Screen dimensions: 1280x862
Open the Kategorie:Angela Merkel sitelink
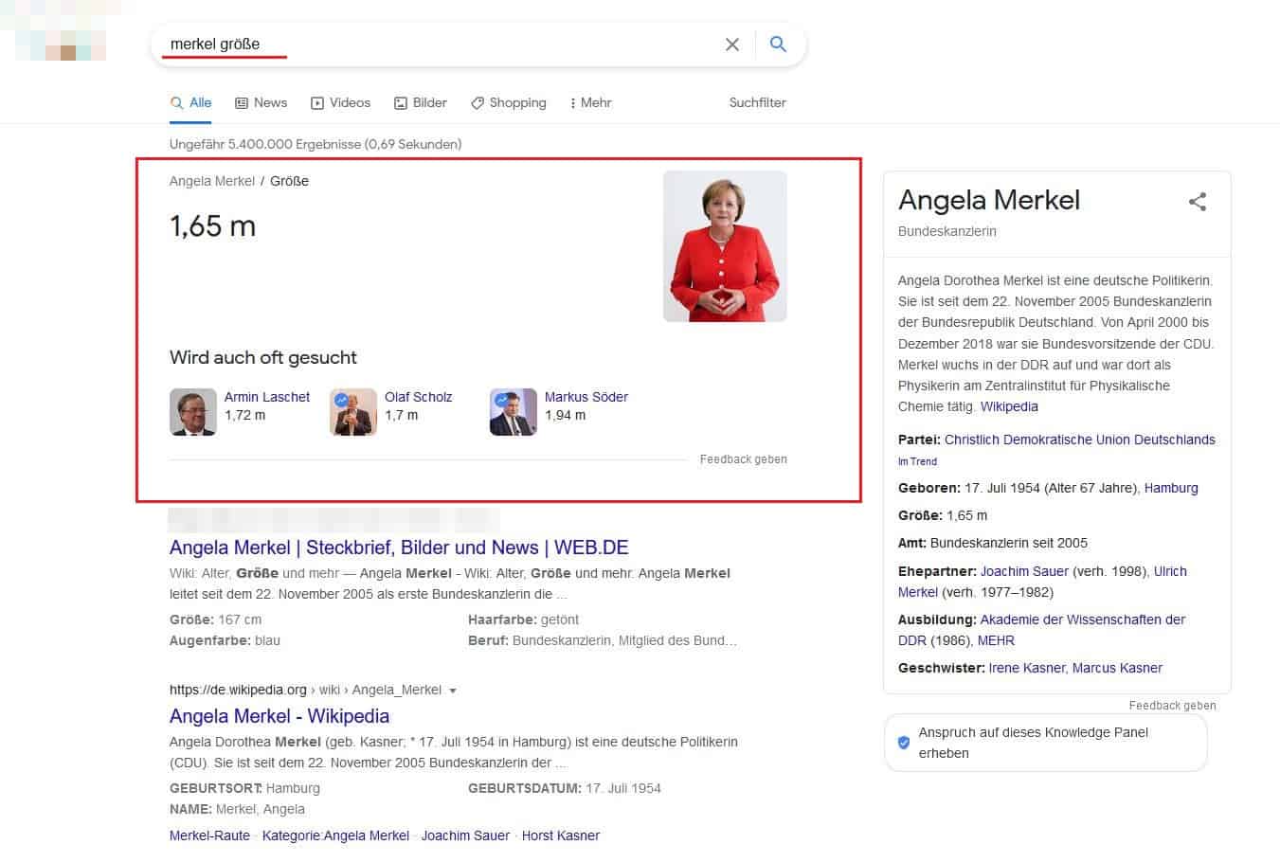pos(335,835)
